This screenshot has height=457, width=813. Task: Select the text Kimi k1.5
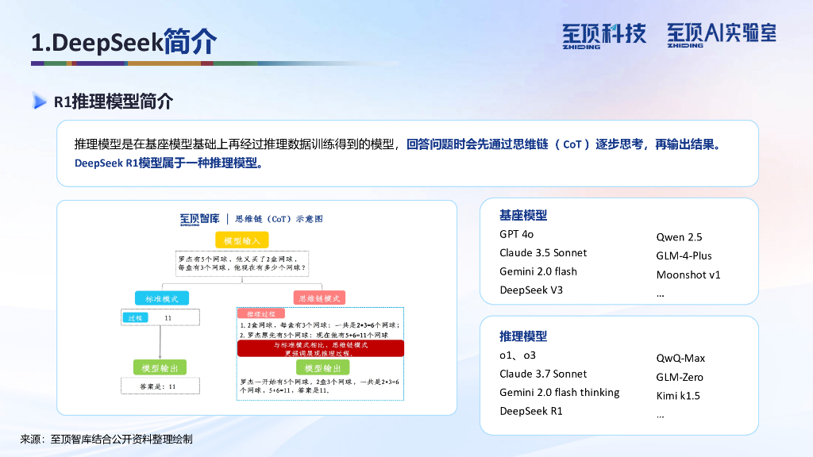(678, 396)
